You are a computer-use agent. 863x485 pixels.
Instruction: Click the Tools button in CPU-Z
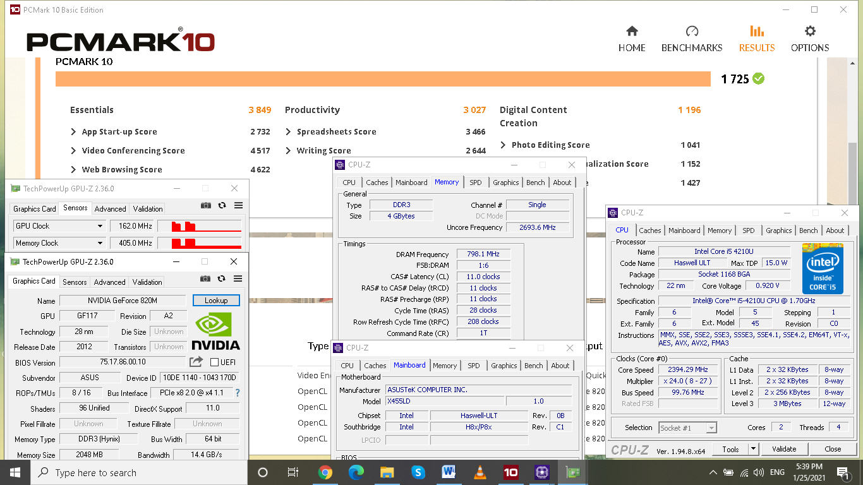pos(731,449)
